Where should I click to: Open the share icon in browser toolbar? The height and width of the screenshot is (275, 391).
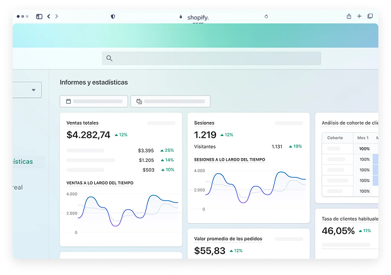(x=349, y=16)
